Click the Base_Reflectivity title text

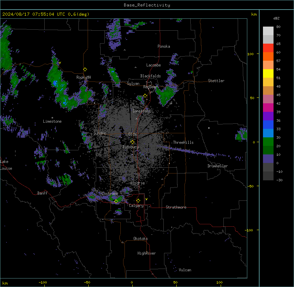(147, 5)
